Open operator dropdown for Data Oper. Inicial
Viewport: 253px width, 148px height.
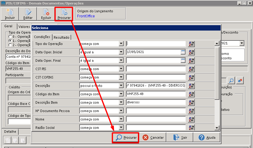coord(121,52)
